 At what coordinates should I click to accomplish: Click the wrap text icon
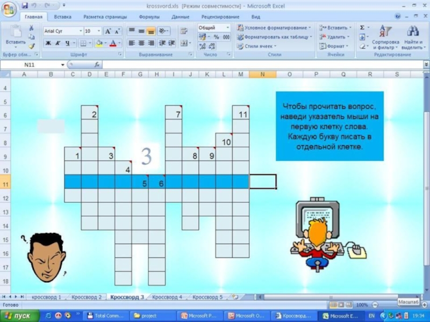click(x=184, y=31)
